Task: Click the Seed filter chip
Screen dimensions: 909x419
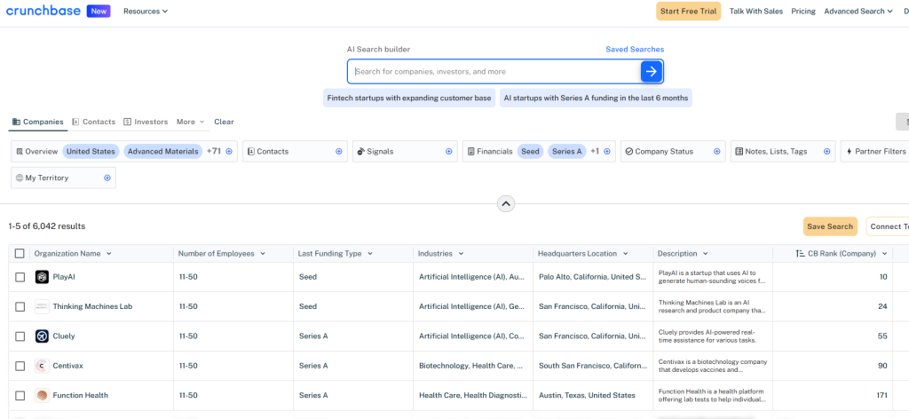Action: pyautogui.click(x=530, y=151)
